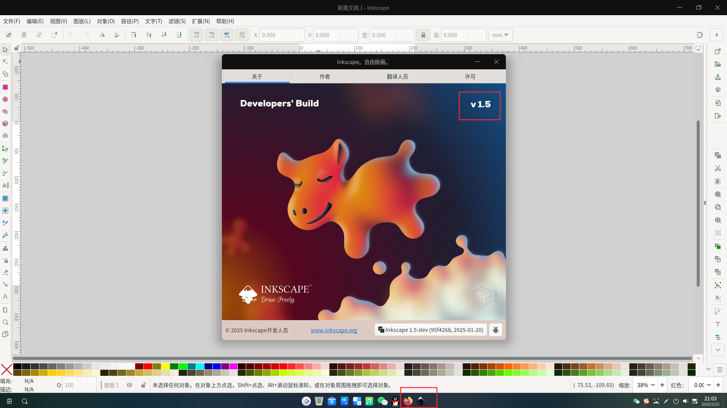The width and height of the screenshot is (727, 408).
Task: Raise selection to top
Action: tap(134, 35)
